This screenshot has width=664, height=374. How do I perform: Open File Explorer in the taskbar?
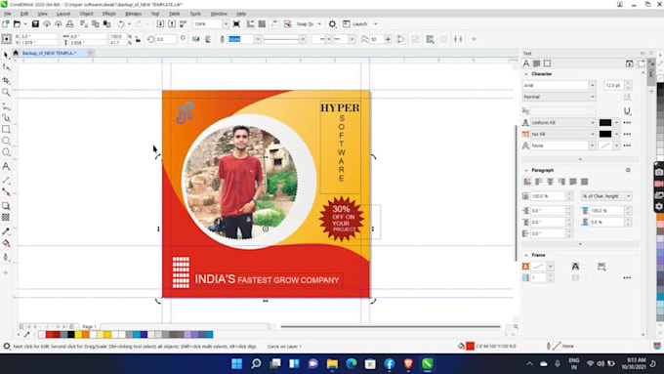332,364
